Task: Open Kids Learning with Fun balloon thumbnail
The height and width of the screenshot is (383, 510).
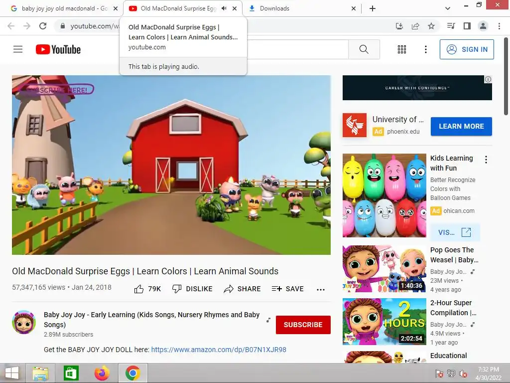Action: [x=384, y=195]
